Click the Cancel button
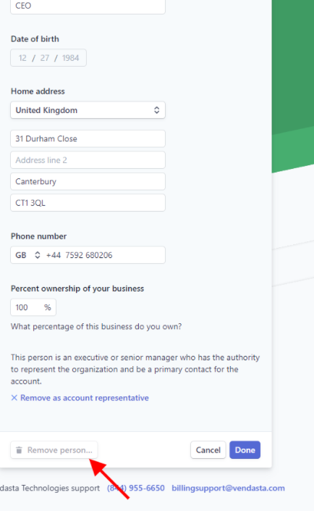 click(208, 450)
